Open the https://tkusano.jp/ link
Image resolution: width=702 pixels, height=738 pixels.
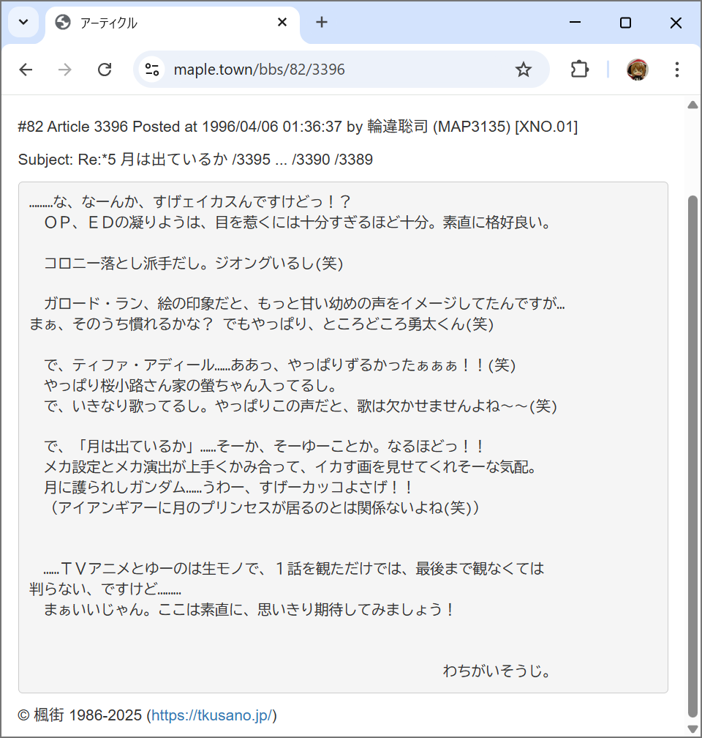coord(212,715)
